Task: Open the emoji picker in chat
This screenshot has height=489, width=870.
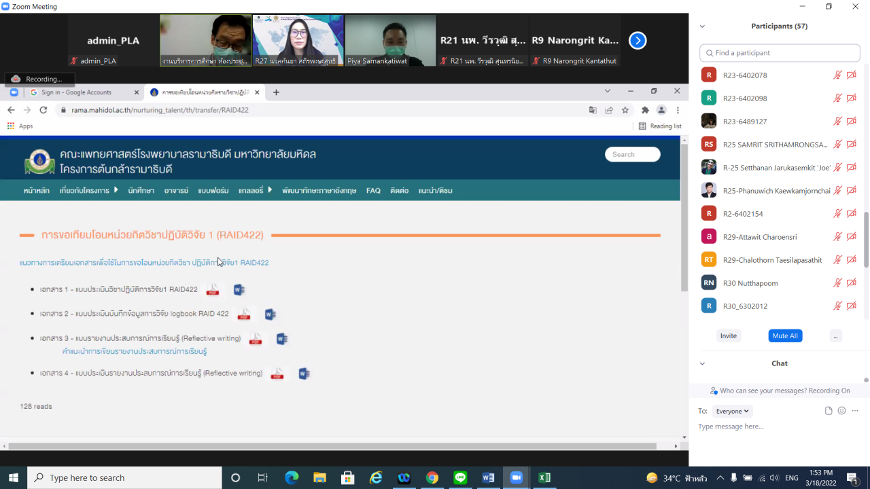Action: (x=841, y=411)
